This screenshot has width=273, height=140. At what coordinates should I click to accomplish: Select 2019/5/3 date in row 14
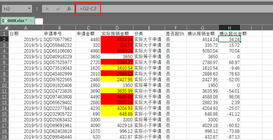[x=26, y=108]
